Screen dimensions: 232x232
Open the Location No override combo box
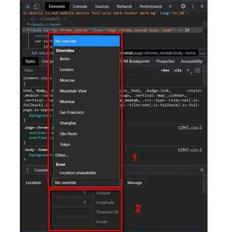tap(86, 183)
